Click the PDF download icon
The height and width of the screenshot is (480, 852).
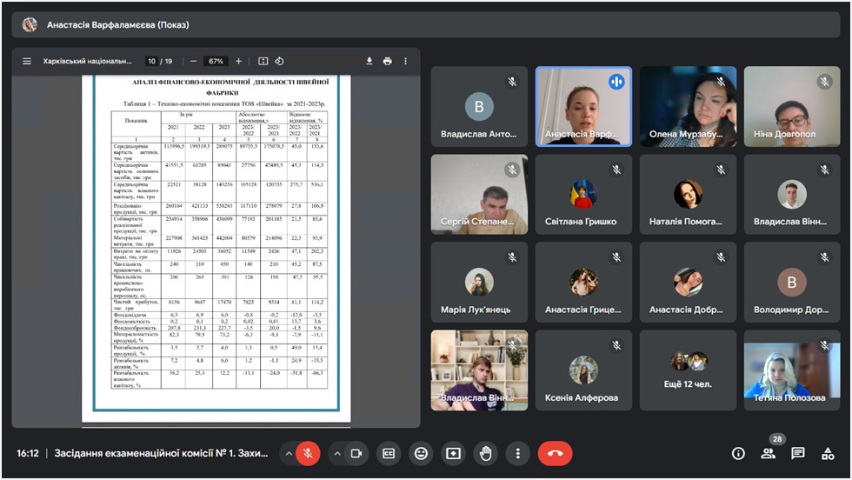tap(369, 62)
